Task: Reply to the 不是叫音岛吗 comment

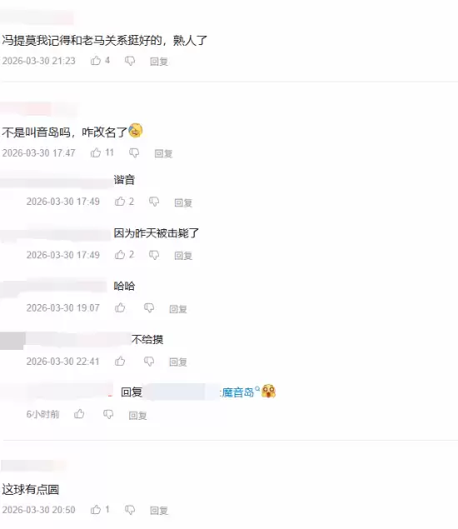Action: click(163, 153)
